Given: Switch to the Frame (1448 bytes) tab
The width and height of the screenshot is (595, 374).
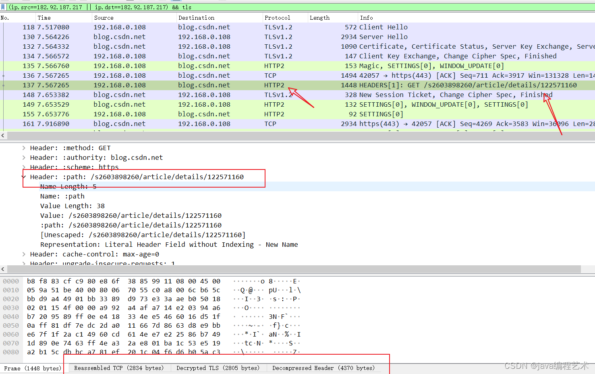Looking at the screenshot, I should (33, 368).
